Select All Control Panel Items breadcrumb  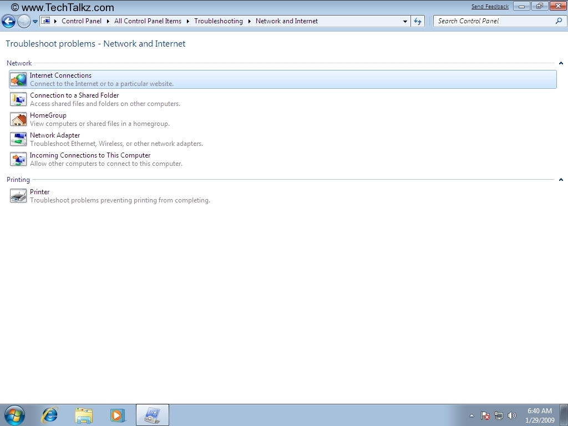click(x=148, y=21)
